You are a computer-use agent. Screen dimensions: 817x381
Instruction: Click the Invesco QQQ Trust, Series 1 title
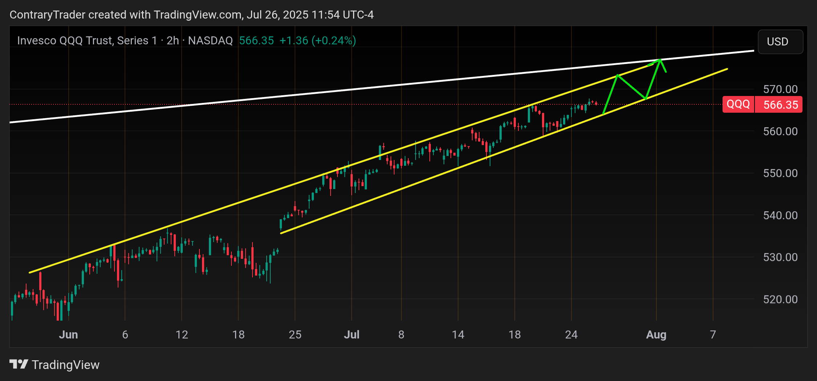pos(87,40)
